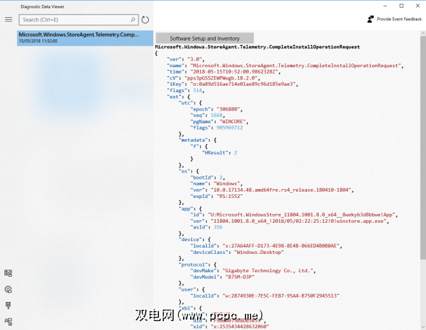Click the "time" value 2018-05-15T10:52:00
426x330 pixels.
(235, 72)
